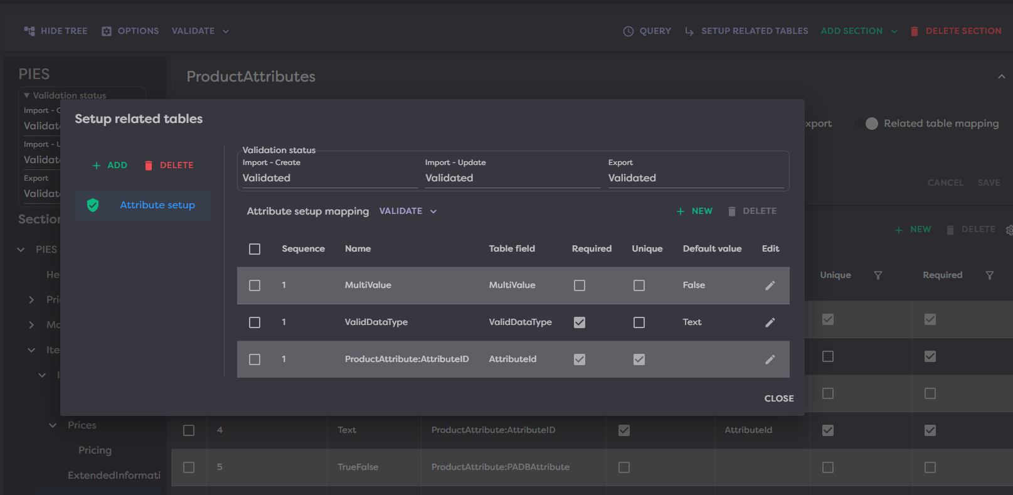Uncheck Unique for ProductAttribute:AttributeID row
Image resolution: width=1013 pixels, height=495 pixels.
(x=639, y=359)
